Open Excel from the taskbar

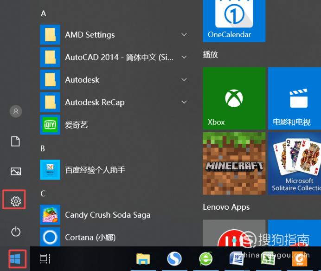point(268,259)
